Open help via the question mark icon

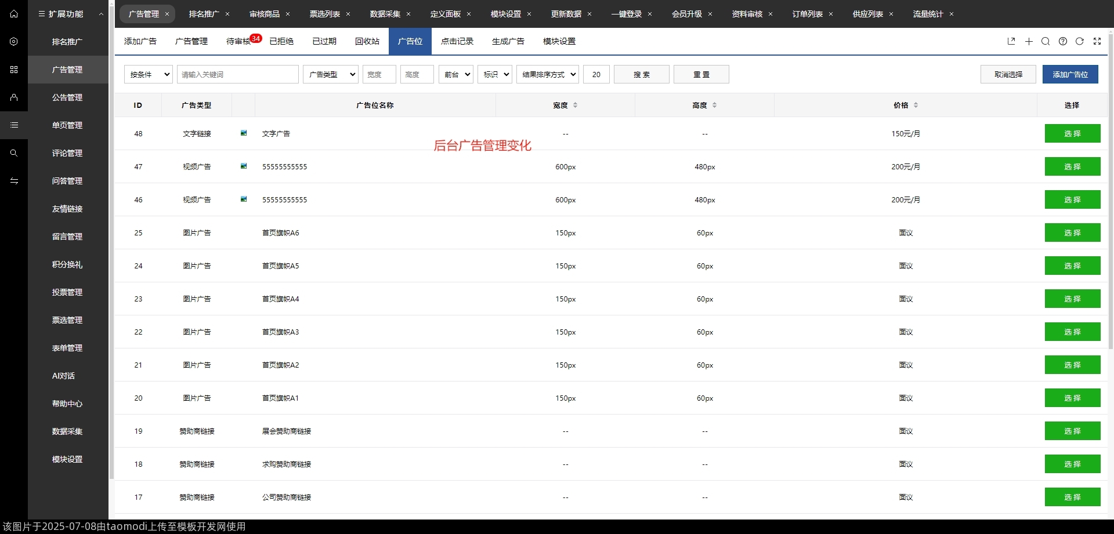coord(1063,41)
